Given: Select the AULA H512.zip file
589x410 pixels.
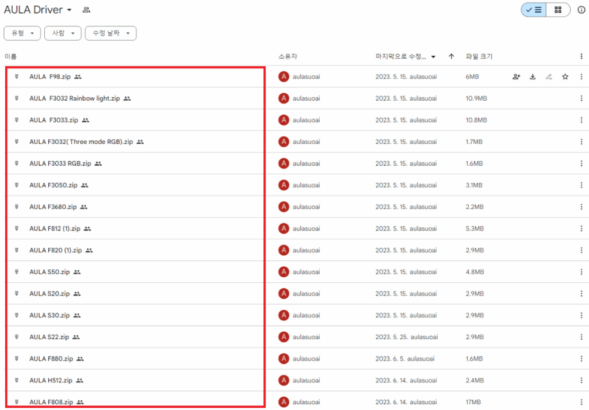Looking at the screenshot, I should (x=51, y=380).
